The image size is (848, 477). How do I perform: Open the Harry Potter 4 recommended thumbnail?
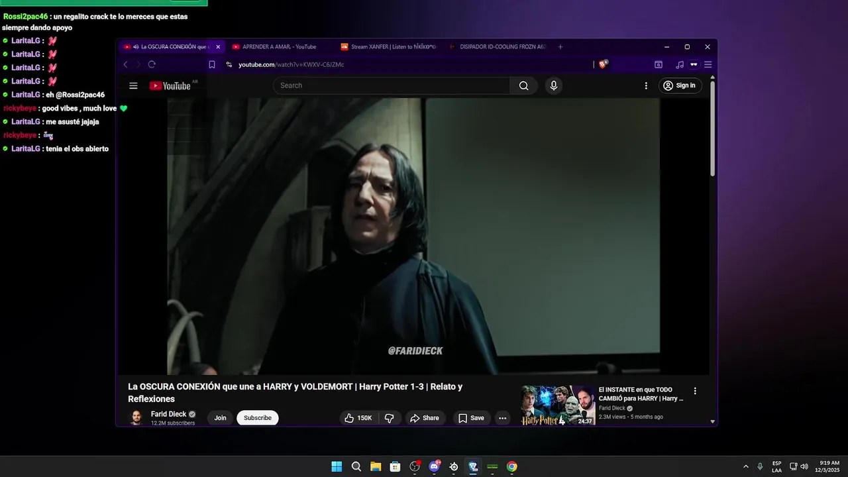(558, 405)
